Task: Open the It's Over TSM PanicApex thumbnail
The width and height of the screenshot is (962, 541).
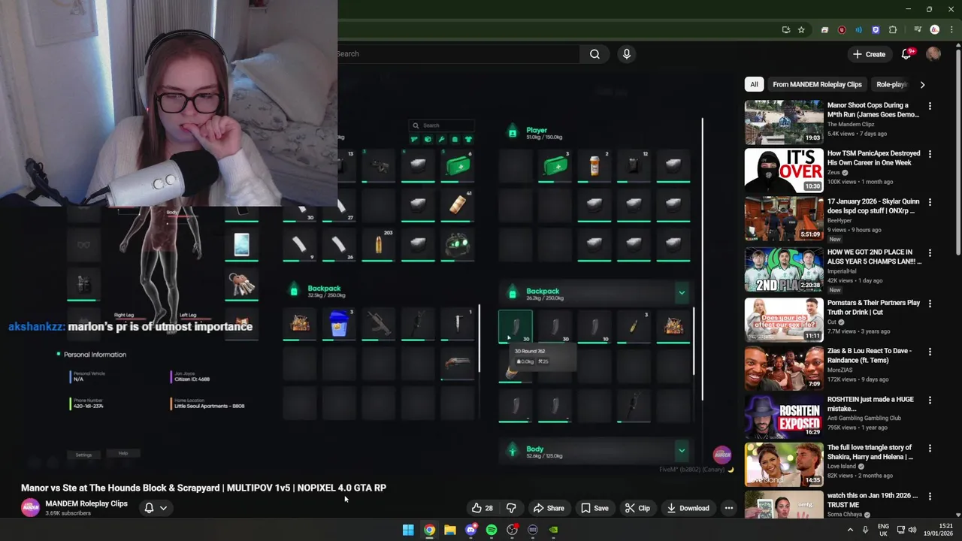Action: (x=784, y=170)
